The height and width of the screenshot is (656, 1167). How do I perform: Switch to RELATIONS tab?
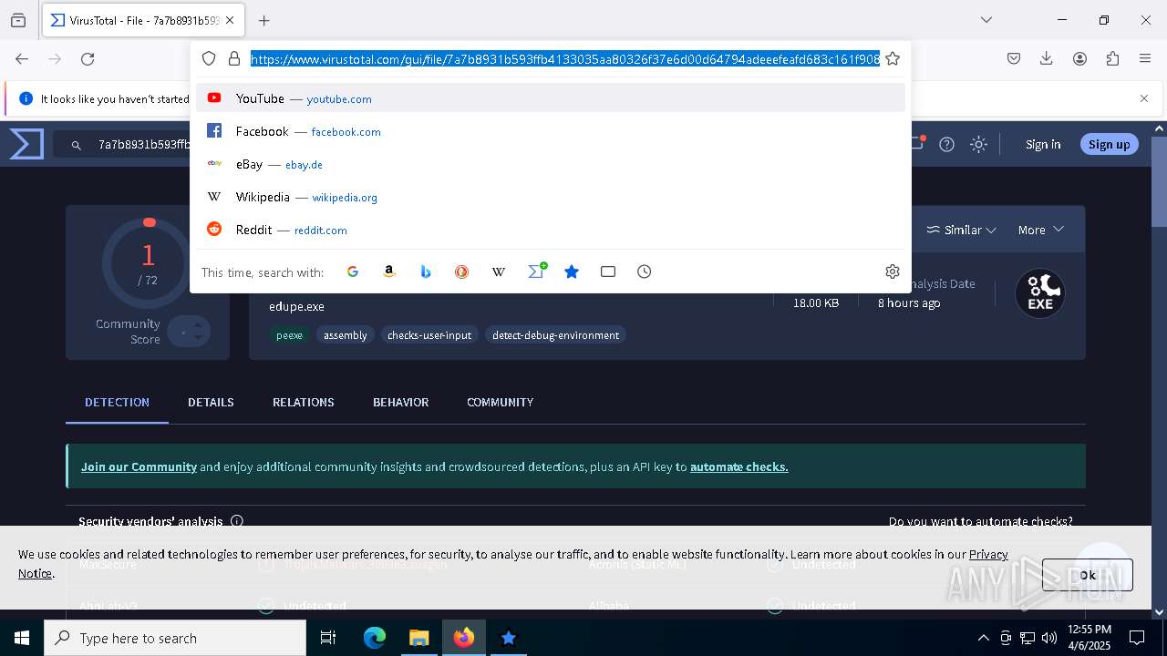[x=303, y=402]
